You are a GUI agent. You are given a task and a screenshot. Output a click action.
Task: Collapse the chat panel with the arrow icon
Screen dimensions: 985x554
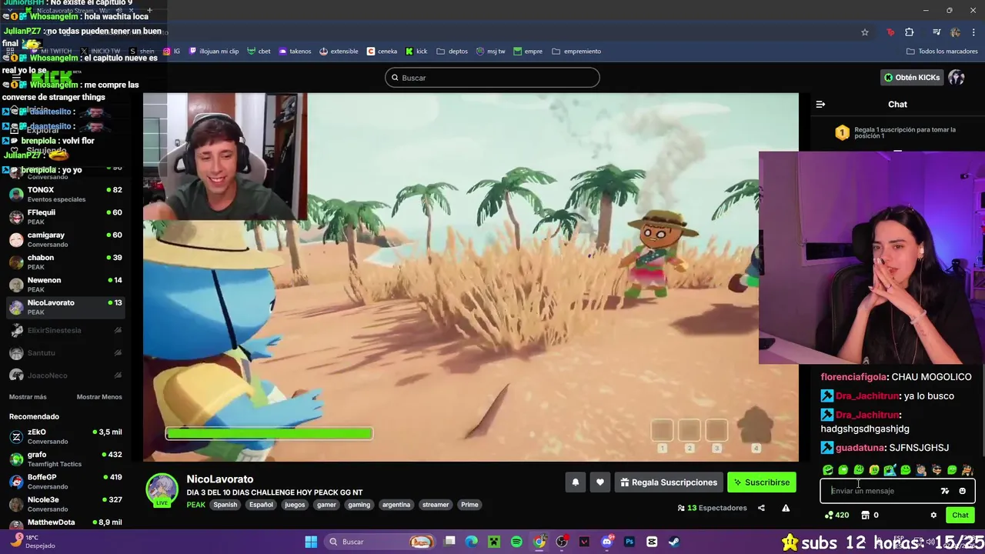pos(820,104)
